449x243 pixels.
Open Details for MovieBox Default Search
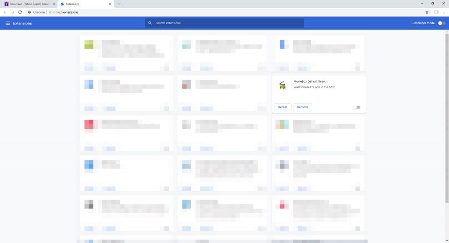(x=282, y=107)
